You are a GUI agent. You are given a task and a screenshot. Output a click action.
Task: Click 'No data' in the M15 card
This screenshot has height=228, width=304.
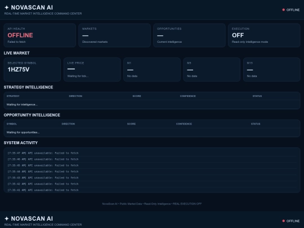tap(252, 76)
